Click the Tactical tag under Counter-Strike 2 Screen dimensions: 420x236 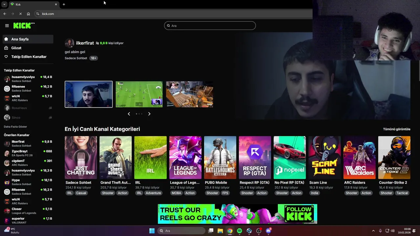pos(402,193)
